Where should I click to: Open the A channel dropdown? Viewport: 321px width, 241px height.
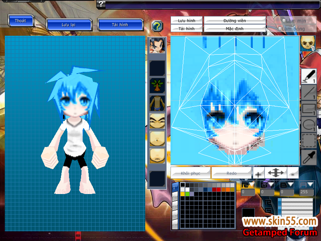[307, 185]
